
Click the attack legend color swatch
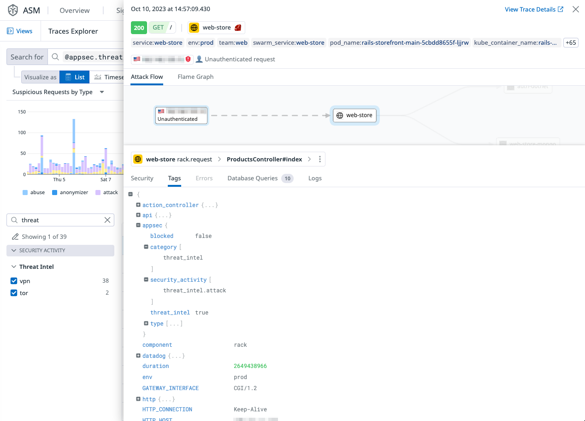click(x=98, y=192)
